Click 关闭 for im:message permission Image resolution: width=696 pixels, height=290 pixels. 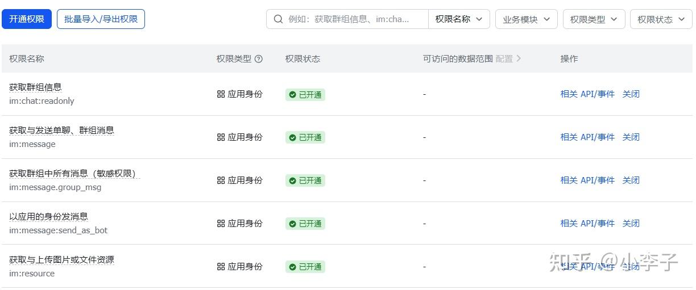631,137
